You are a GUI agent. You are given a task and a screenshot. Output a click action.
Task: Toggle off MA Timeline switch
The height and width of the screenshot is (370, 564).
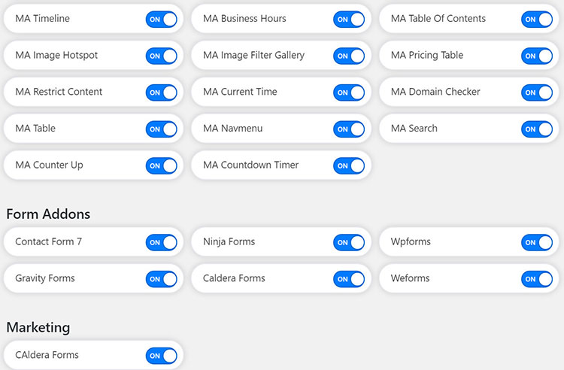(x=162, y=19)
